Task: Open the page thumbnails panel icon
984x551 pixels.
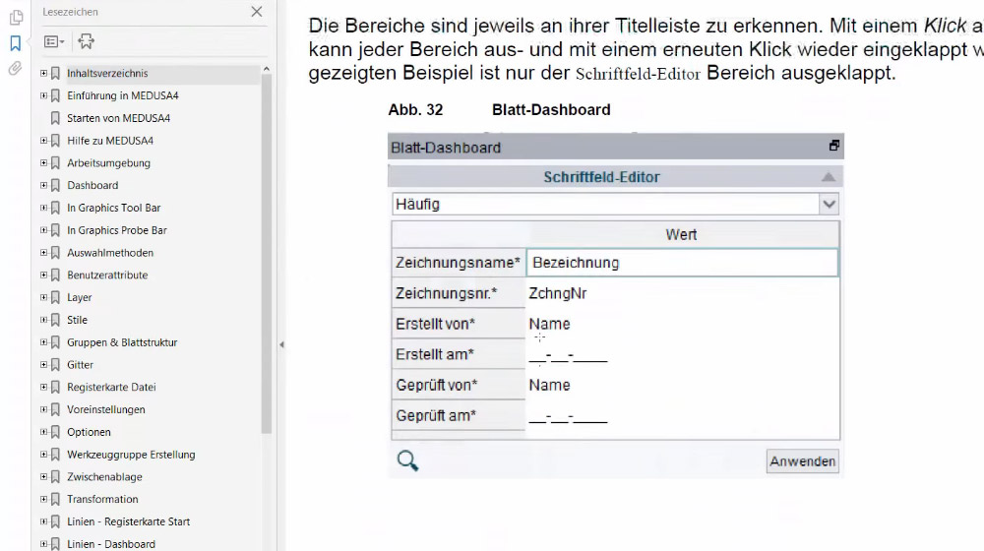Action: [17, 18]
